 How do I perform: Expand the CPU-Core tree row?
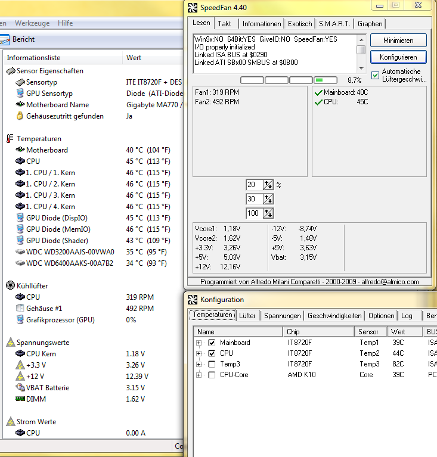[x=199, y=375]
